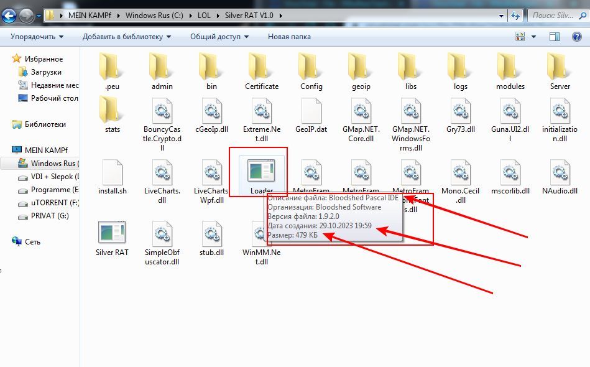
Task: Open the libs folder
Action: (x=410, y=72)
